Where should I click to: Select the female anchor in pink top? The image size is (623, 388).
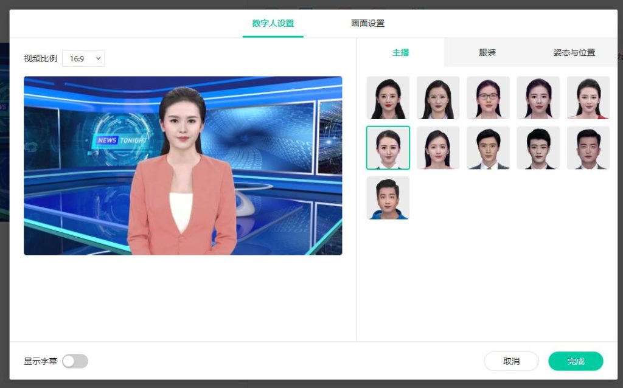point(437,147)
